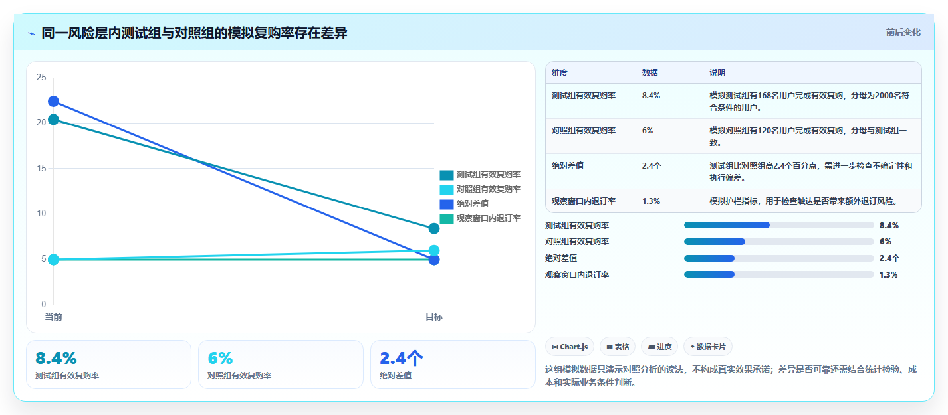
Task: Click the 25 y-axis tick label
Action: 41,78
